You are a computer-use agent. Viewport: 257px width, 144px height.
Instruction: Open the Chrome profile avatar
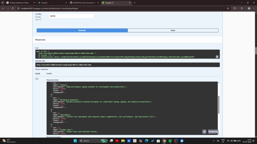pos(249,9)
